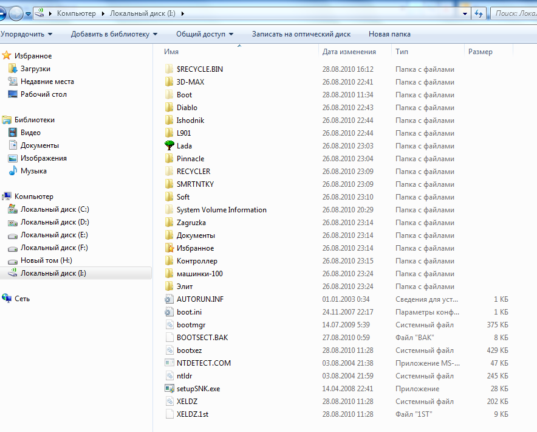Expand arrow after Компьютер in address bar

tap(103, 14)
